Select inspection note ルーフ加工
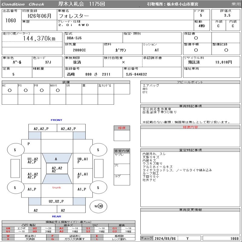This screenshot has height=242, width=242. coord(151,173)
